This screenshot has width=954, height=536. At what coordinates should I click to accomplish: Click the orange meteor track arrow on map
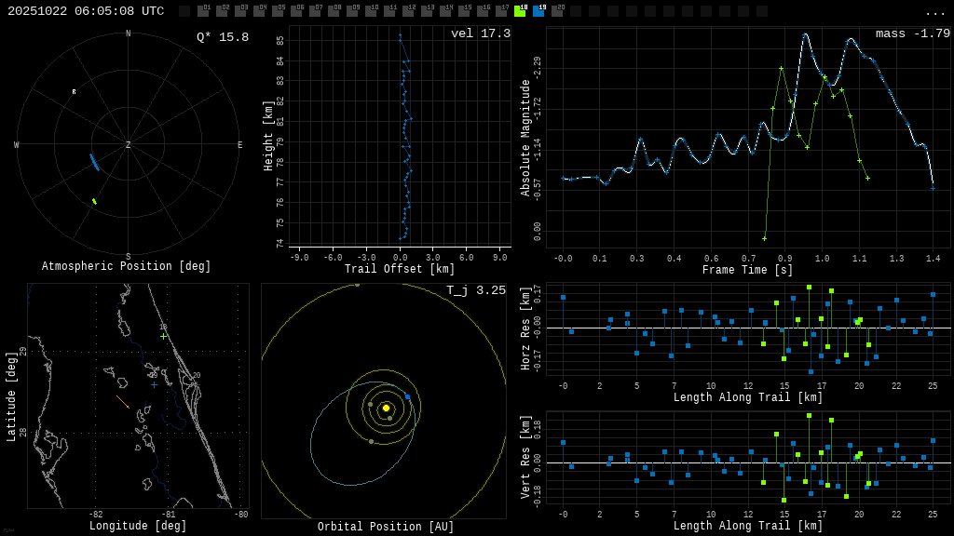123,402
